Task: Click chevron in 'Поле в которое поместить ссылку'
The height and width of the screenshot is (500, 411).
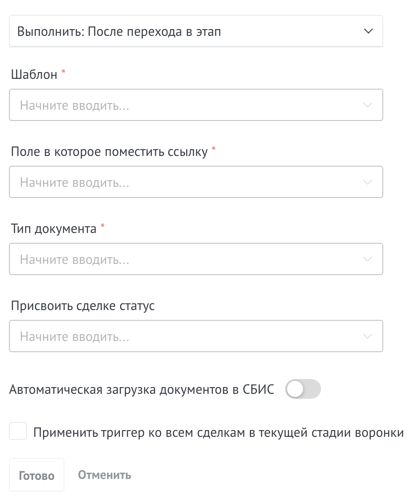Action: click(368, 182)
